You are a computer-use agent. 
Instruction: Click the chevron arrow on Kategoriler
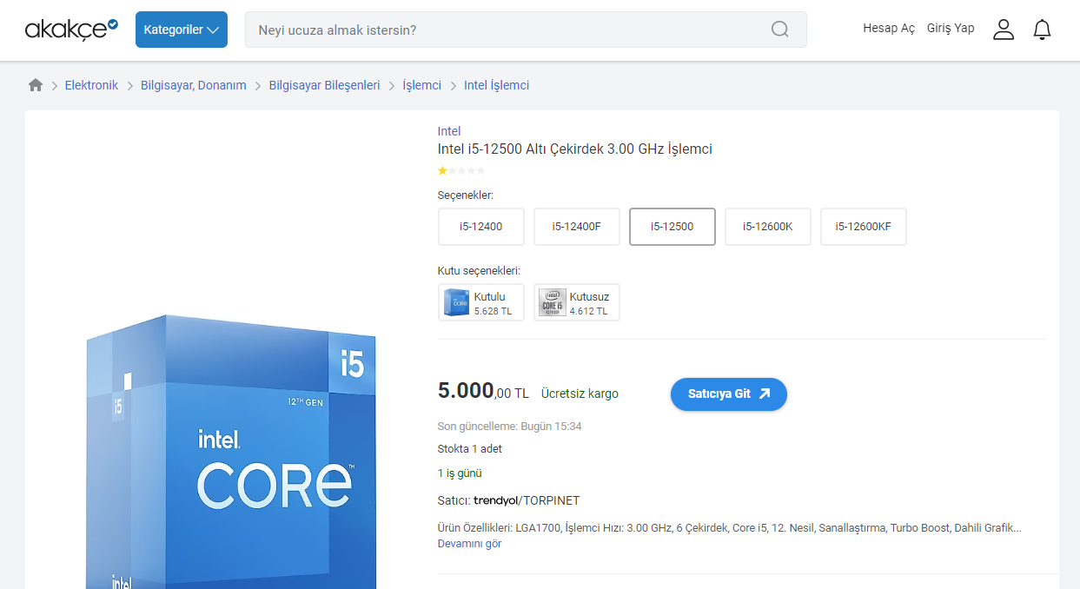(x=213, y=30)
